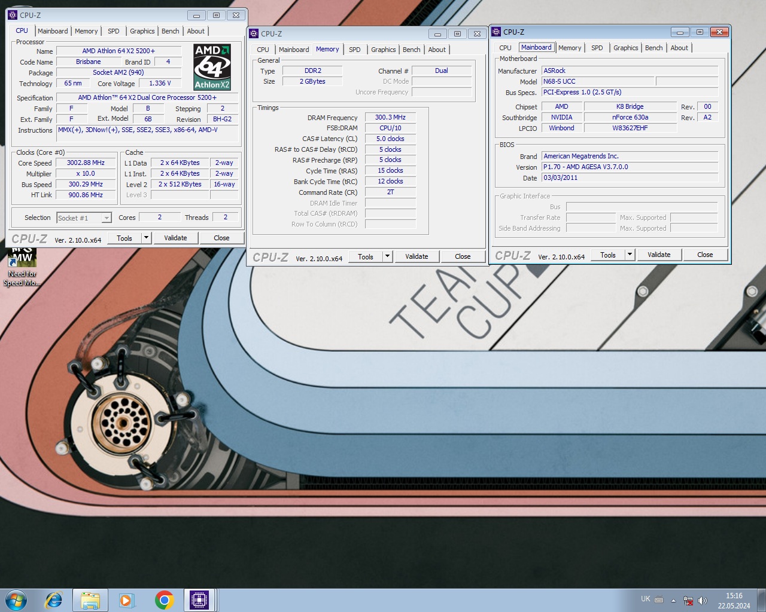Open Tools dropdown arrow in middle CPU-Z window
This screenshot has width=766, height=612.
[x=387, y=256]
